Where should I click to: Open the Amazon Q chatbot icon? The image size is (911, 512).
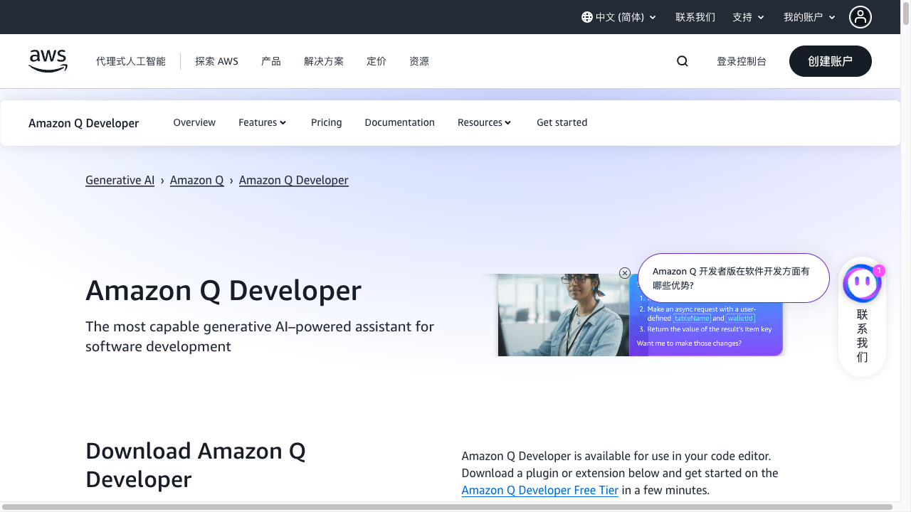[x=862, y=283]
